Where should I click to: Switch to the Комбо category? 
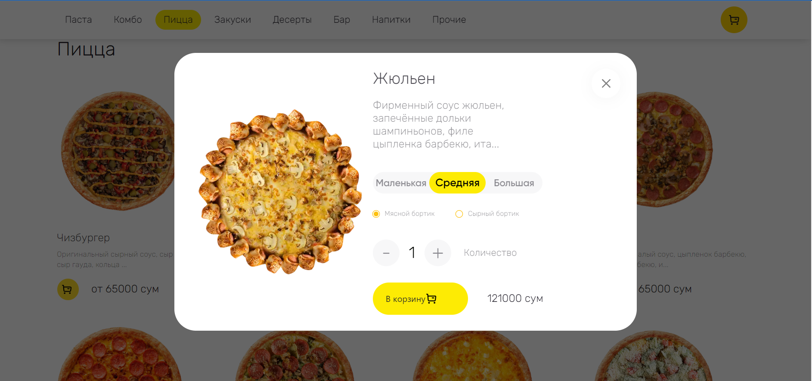click(x=128, y=20)
